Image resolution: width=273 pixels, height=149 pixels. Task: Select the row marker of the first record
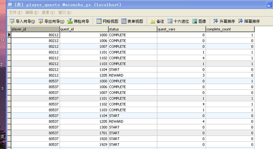[9, 35]
